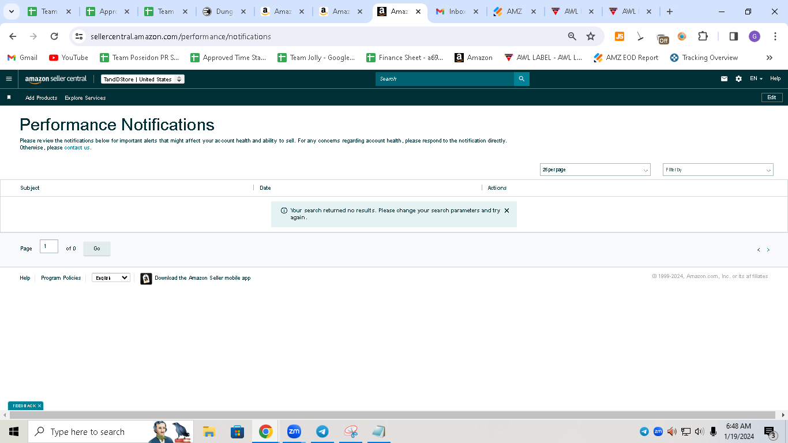Click the Amazon Seller app icon in footer
This screenshot has height=443, width=788.
coord(146,279)
